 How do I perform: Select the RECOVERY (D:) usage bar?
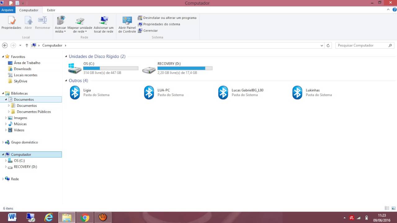pyautogui.click(x=185, y=68)
